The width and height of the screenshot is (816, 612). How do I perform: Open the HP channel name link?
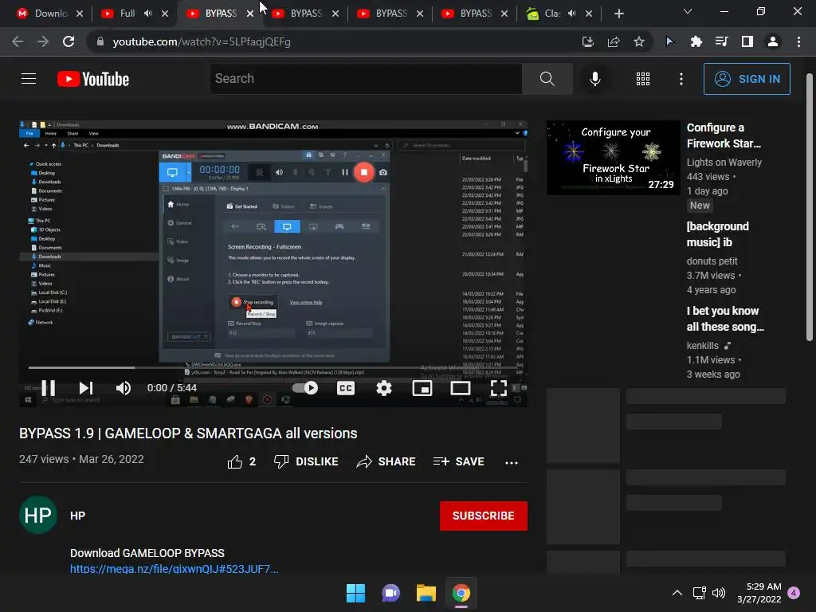[x=77, y=516]
